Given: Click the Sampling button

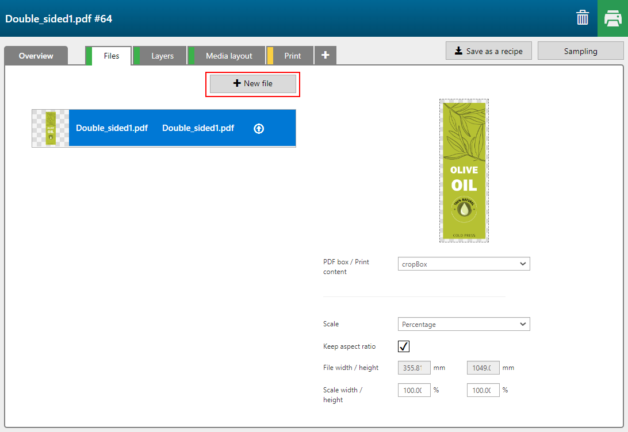Looking at the screenshot, I should click(580, 51).
